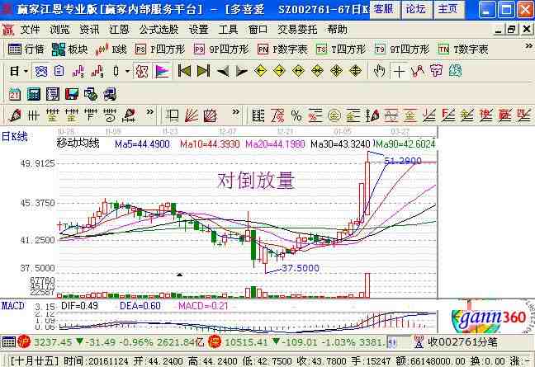The height and width of the screenshot is (367, 535).
Task: Click the yellow diamond horizontal expand icon
Action: tap(299, 71)
